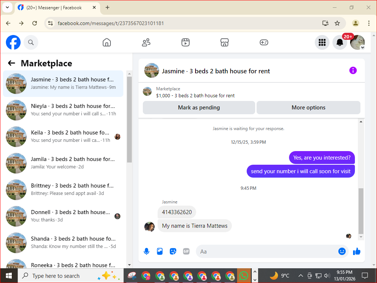Open WhatsApp from the taskbar
The height and width of the screenshot is (283, 377).
point(244,276)
